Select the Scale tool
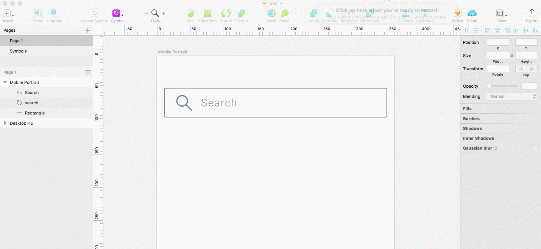541x249 pixels. [x=285, y=14]
